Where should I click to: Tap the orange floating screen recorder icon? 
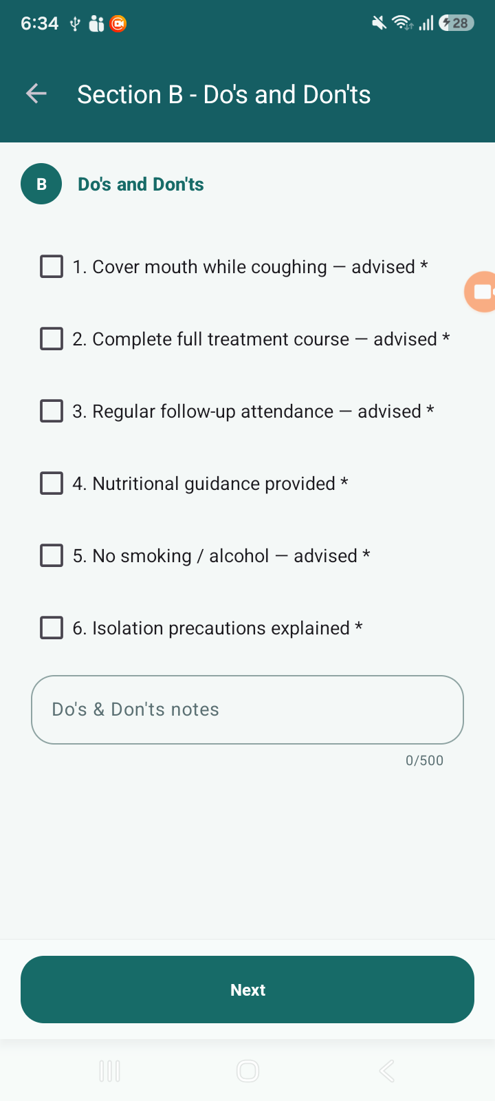pyautogui.click(x=481, y=292)
